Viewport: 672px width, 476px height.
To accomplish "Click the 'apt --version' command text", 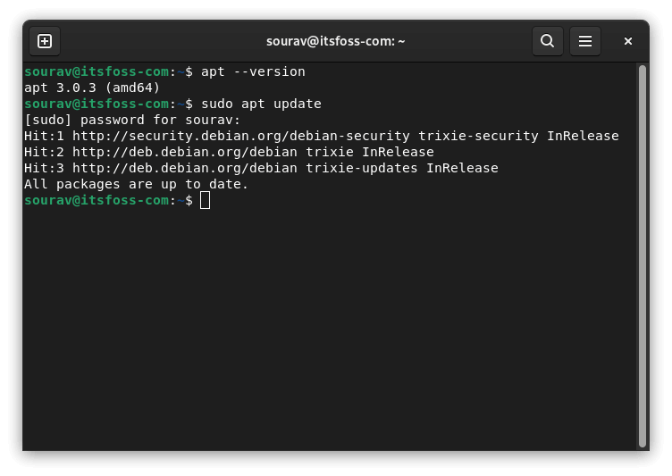I will pos(253,71).
